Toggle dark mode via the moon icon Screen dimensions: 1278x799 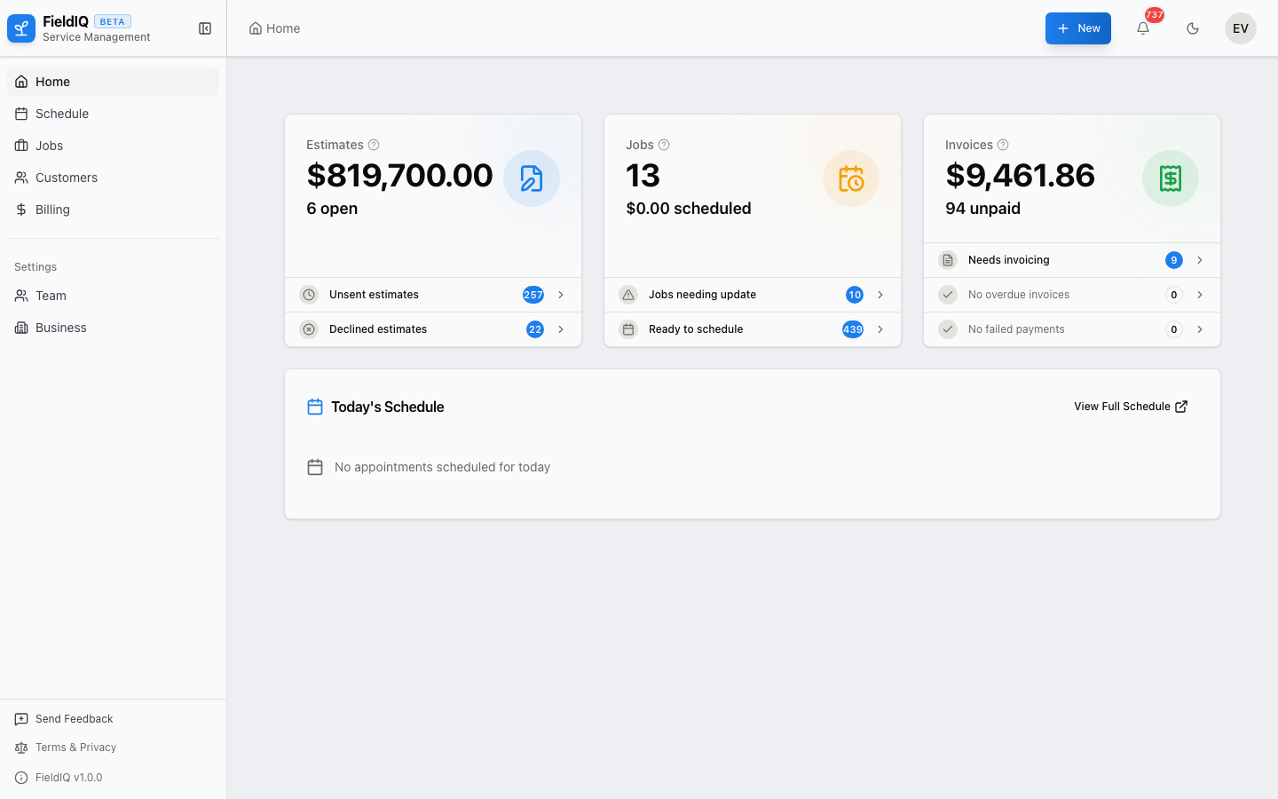pos(1193,28)
